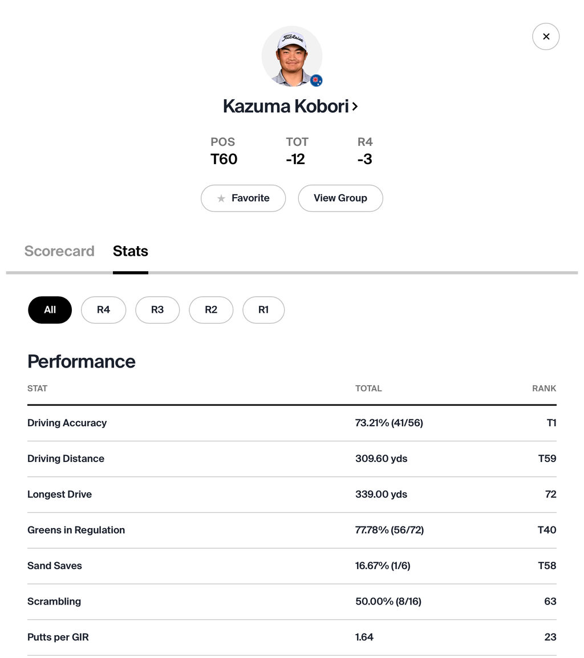Close the player stats panel
This screenshot has width=584, height=658.
[x=545, y=36]
